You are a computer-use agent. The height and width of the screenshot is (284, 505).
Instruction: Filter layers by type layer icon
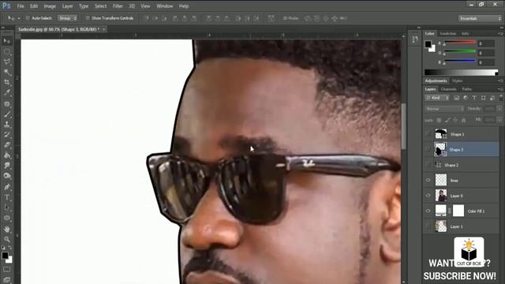click(474, 98)
